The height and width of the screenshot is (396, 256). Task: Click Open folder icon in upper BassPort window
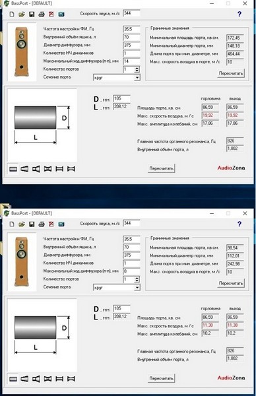click(x=22, y=14)
